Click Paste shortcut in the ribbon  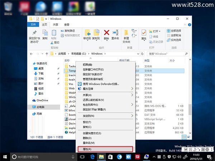click(x=70, y=35)
